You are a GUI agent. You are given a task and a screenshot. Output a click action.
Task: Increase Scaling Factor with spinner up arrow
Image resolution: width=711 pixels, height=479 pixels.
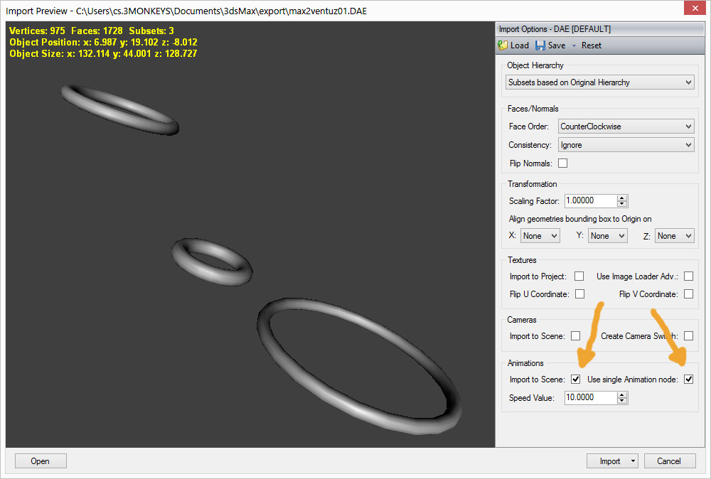click(x=622, y=198)
